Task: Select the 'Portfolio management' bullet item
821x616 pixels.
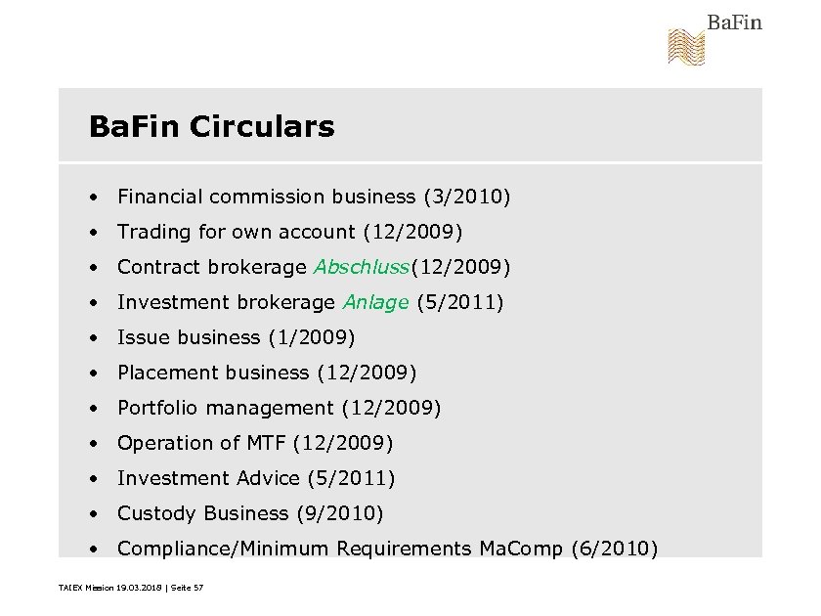Action: coord(279,408)
